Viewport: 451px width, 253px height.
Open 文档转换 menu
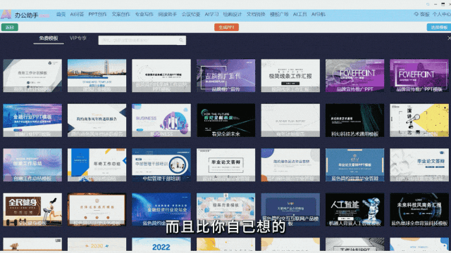[x=256, y=14]
